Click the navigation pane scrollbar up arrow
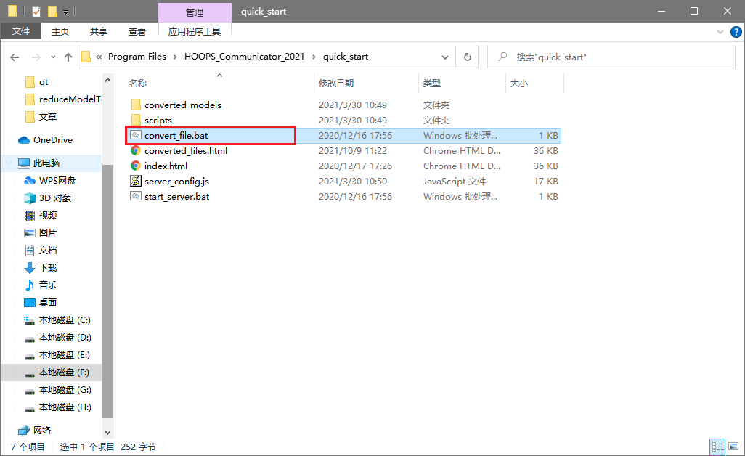Screen dimensions: 745x456 (x=108, y=81)
